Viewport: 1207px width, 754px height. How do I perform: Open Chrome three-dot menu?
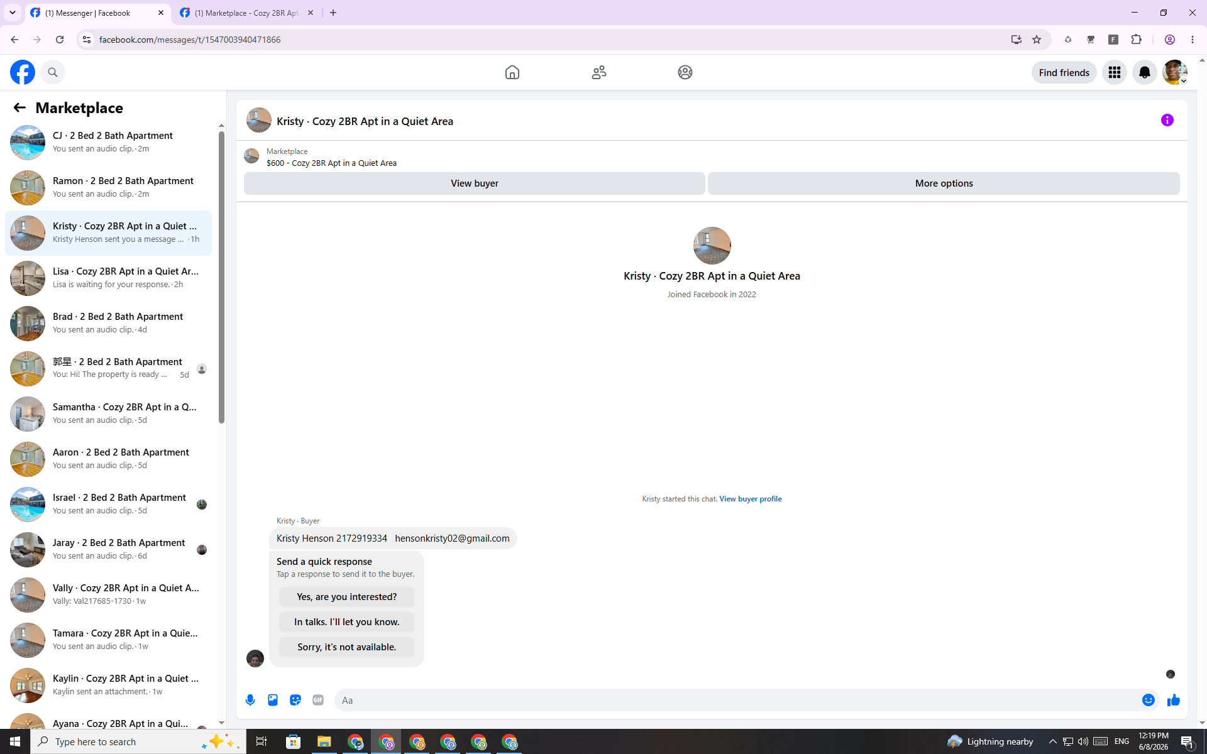pos(1193,40)
